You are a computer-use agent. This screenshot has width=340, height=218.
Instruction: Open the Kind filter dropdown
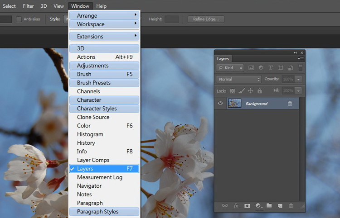(230, 68)
